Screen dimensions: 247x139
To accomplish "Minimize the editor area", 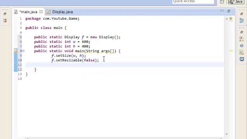I will (x=222, y=11).
